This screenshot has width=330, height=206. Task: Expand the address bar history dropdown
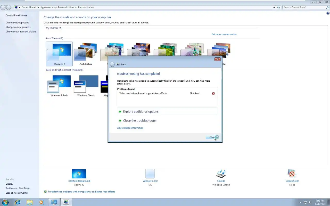click(x=274, y=7)
